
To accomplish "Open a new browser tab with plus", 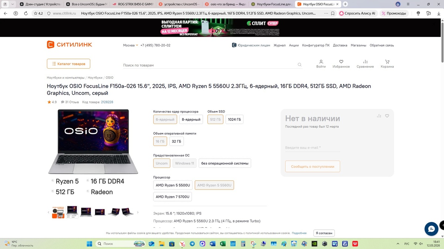I will coord(345,4).
